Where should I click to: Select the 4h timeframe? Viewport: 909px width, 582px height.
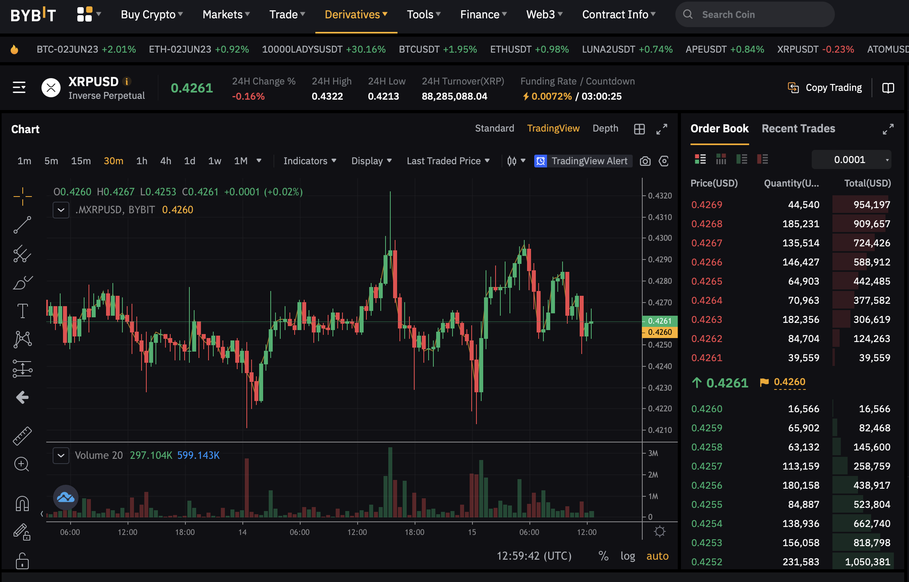point(165,161)
